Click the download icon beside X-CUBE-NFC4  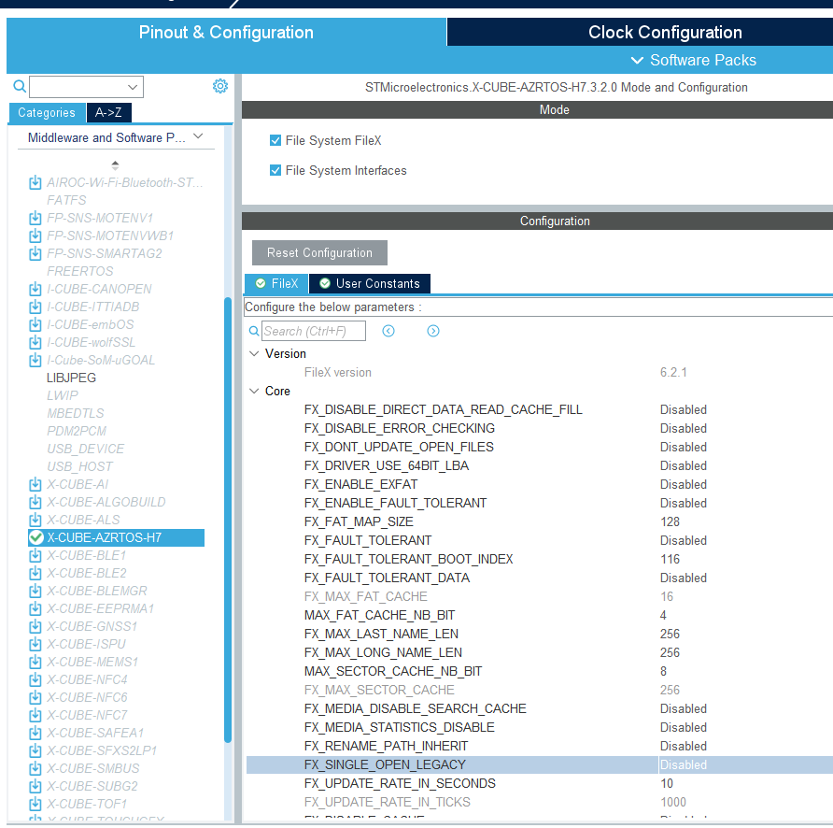35,679
